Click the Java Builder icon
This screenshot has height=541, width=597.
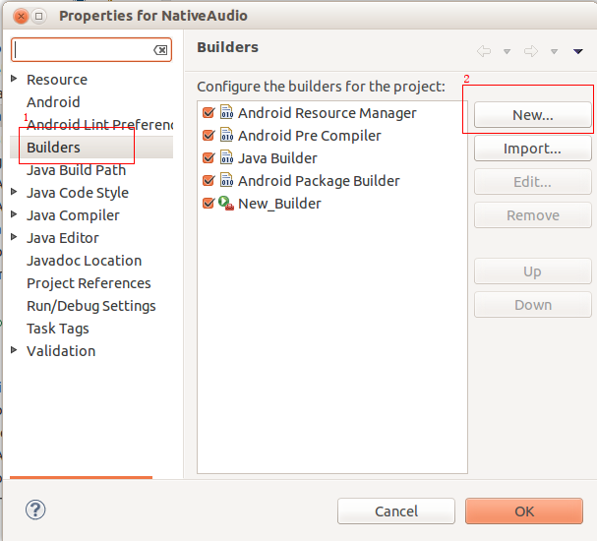tap(227, 157)
